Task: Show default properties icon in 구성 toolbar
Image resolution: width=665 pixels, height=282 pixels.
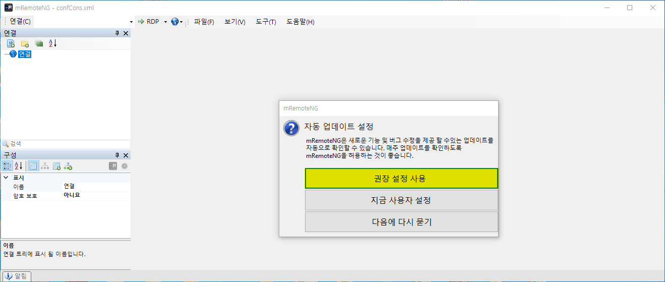Action: pos(56,165)
